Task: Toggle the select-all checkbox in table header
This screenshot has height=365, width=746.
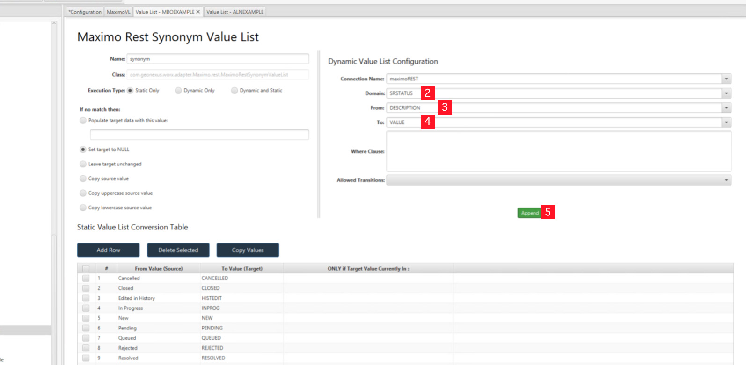Action: click(x=86, y=269)
